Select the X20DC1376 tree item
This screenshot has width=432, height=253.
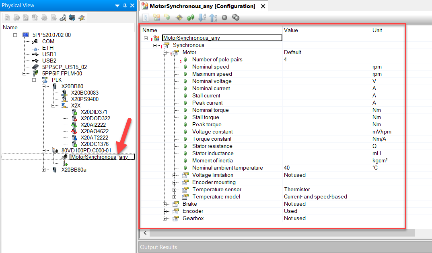click(95, 144)
